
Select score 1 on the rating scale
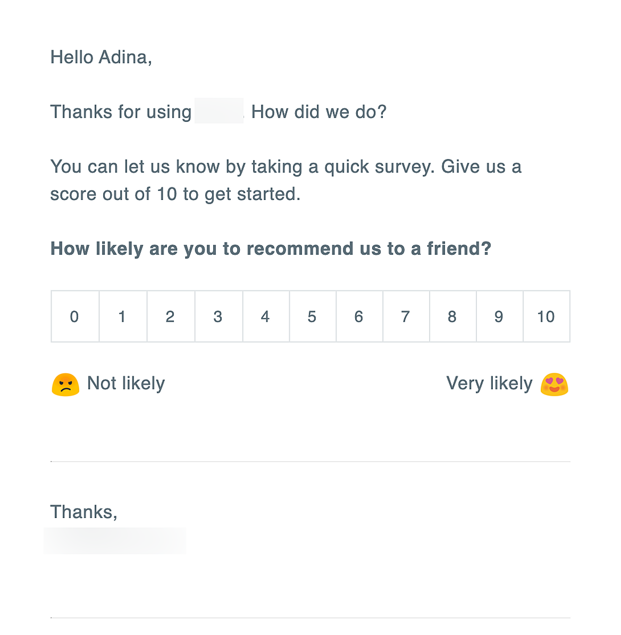(122, 316)
